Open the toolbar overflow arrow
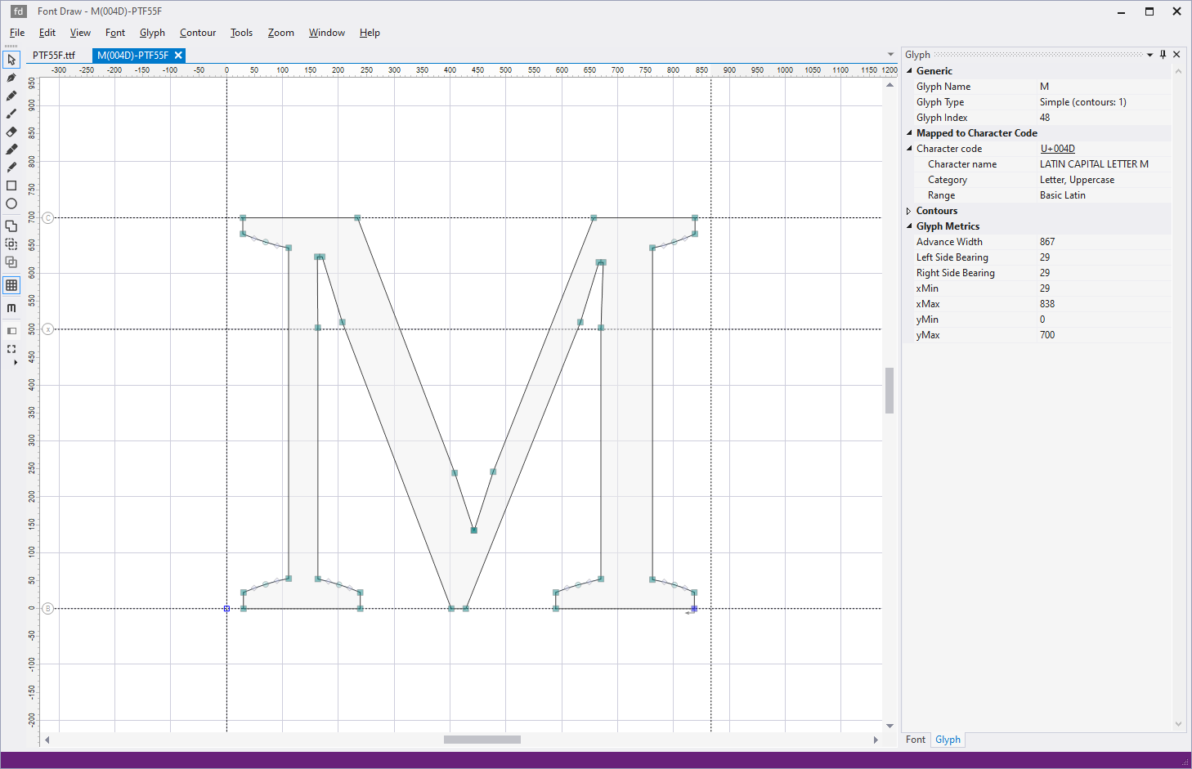The height and width of the screenshot is (769, 1192). (x=15, y=362)
